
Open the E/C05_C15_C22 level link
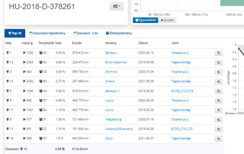(x=182, y=129)
